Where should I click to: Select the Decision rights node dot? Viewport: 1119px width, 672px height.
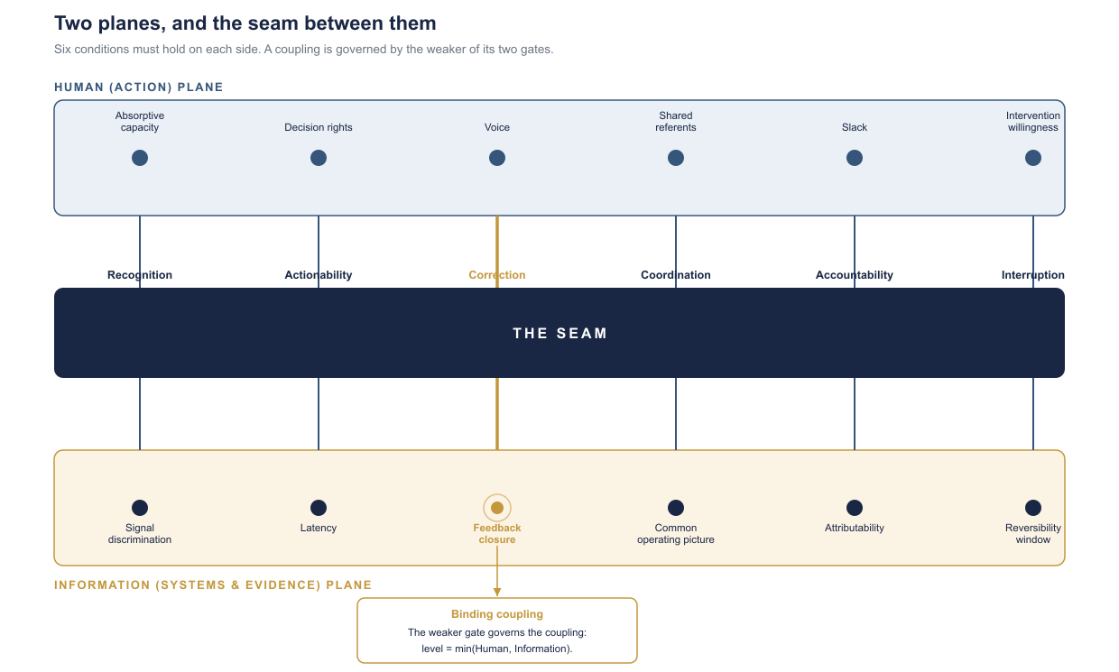tap(319, 158)
